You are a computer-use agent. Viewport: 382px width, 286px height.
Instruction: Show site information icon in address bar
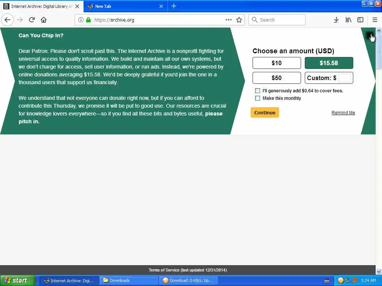[81, 20]
